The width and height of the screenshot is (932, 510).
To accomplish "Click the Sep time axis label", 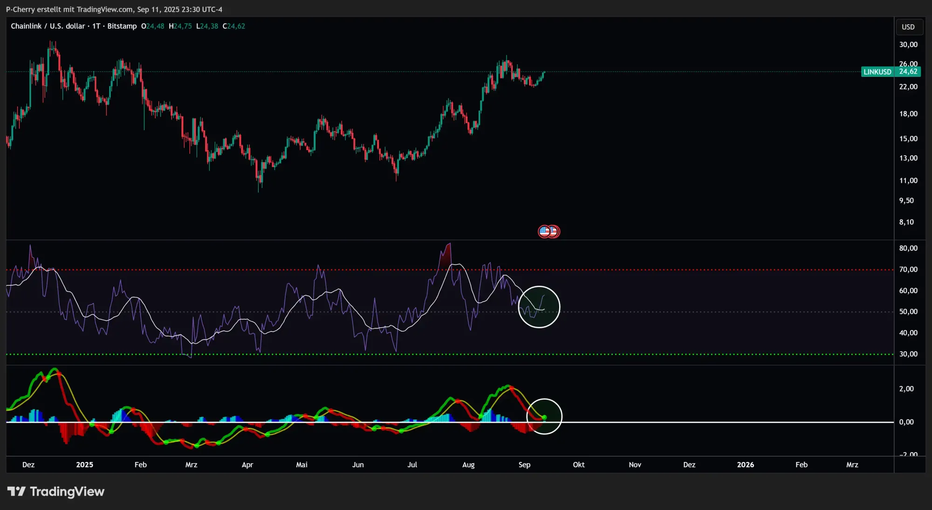I will coord(524,465).
